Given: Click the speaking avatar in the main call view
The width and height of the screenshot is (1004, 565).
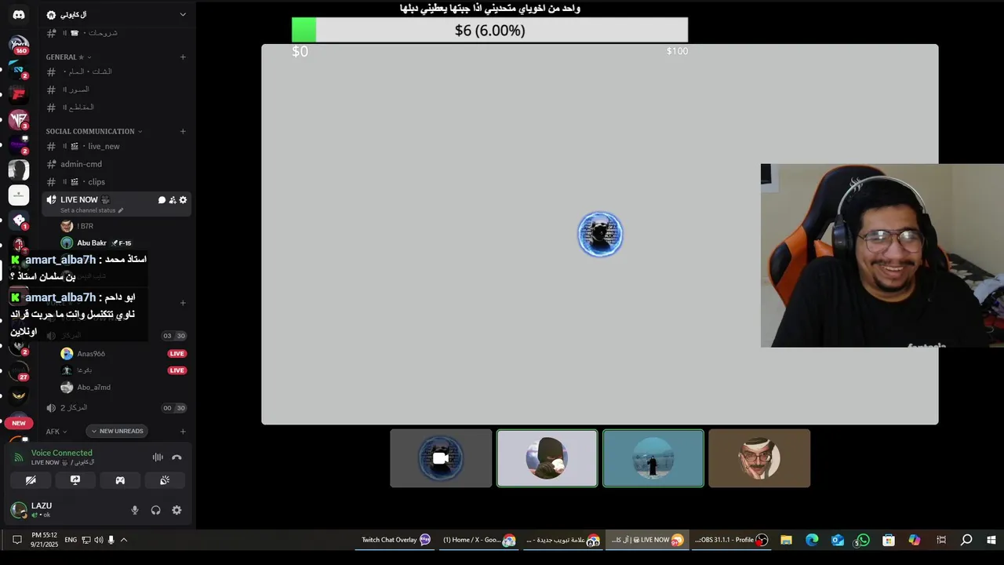Looking at the screenshot, I should [x=600, y=234].
